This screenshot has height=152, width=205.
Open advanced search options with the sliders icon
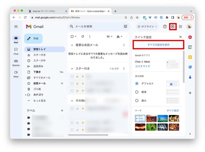click(125, 26)
